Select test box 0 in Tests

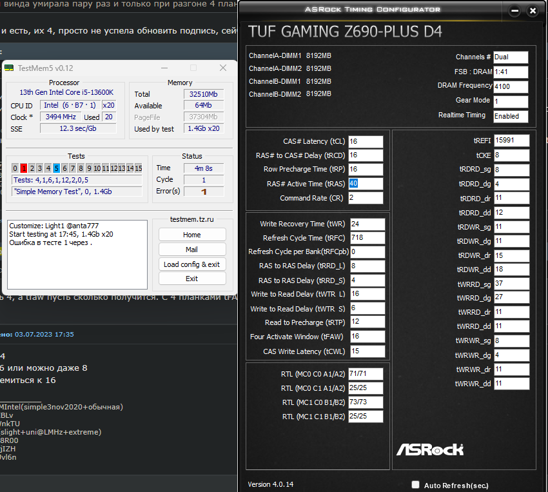pyautogui.click(x=15, y=168)
